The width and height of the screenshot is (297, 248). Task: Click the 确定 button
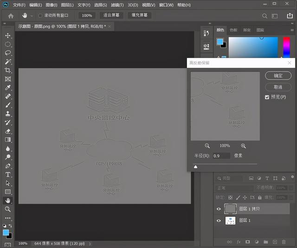[278, 76]
